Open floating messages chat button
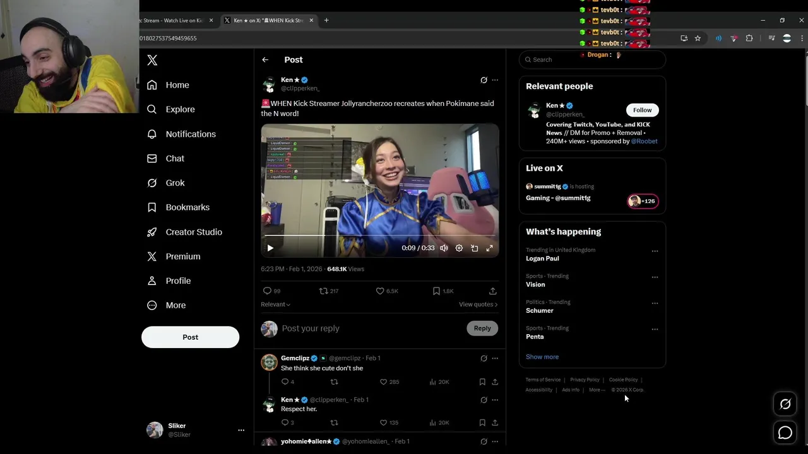Screen dimensions: 808x454 785,433
